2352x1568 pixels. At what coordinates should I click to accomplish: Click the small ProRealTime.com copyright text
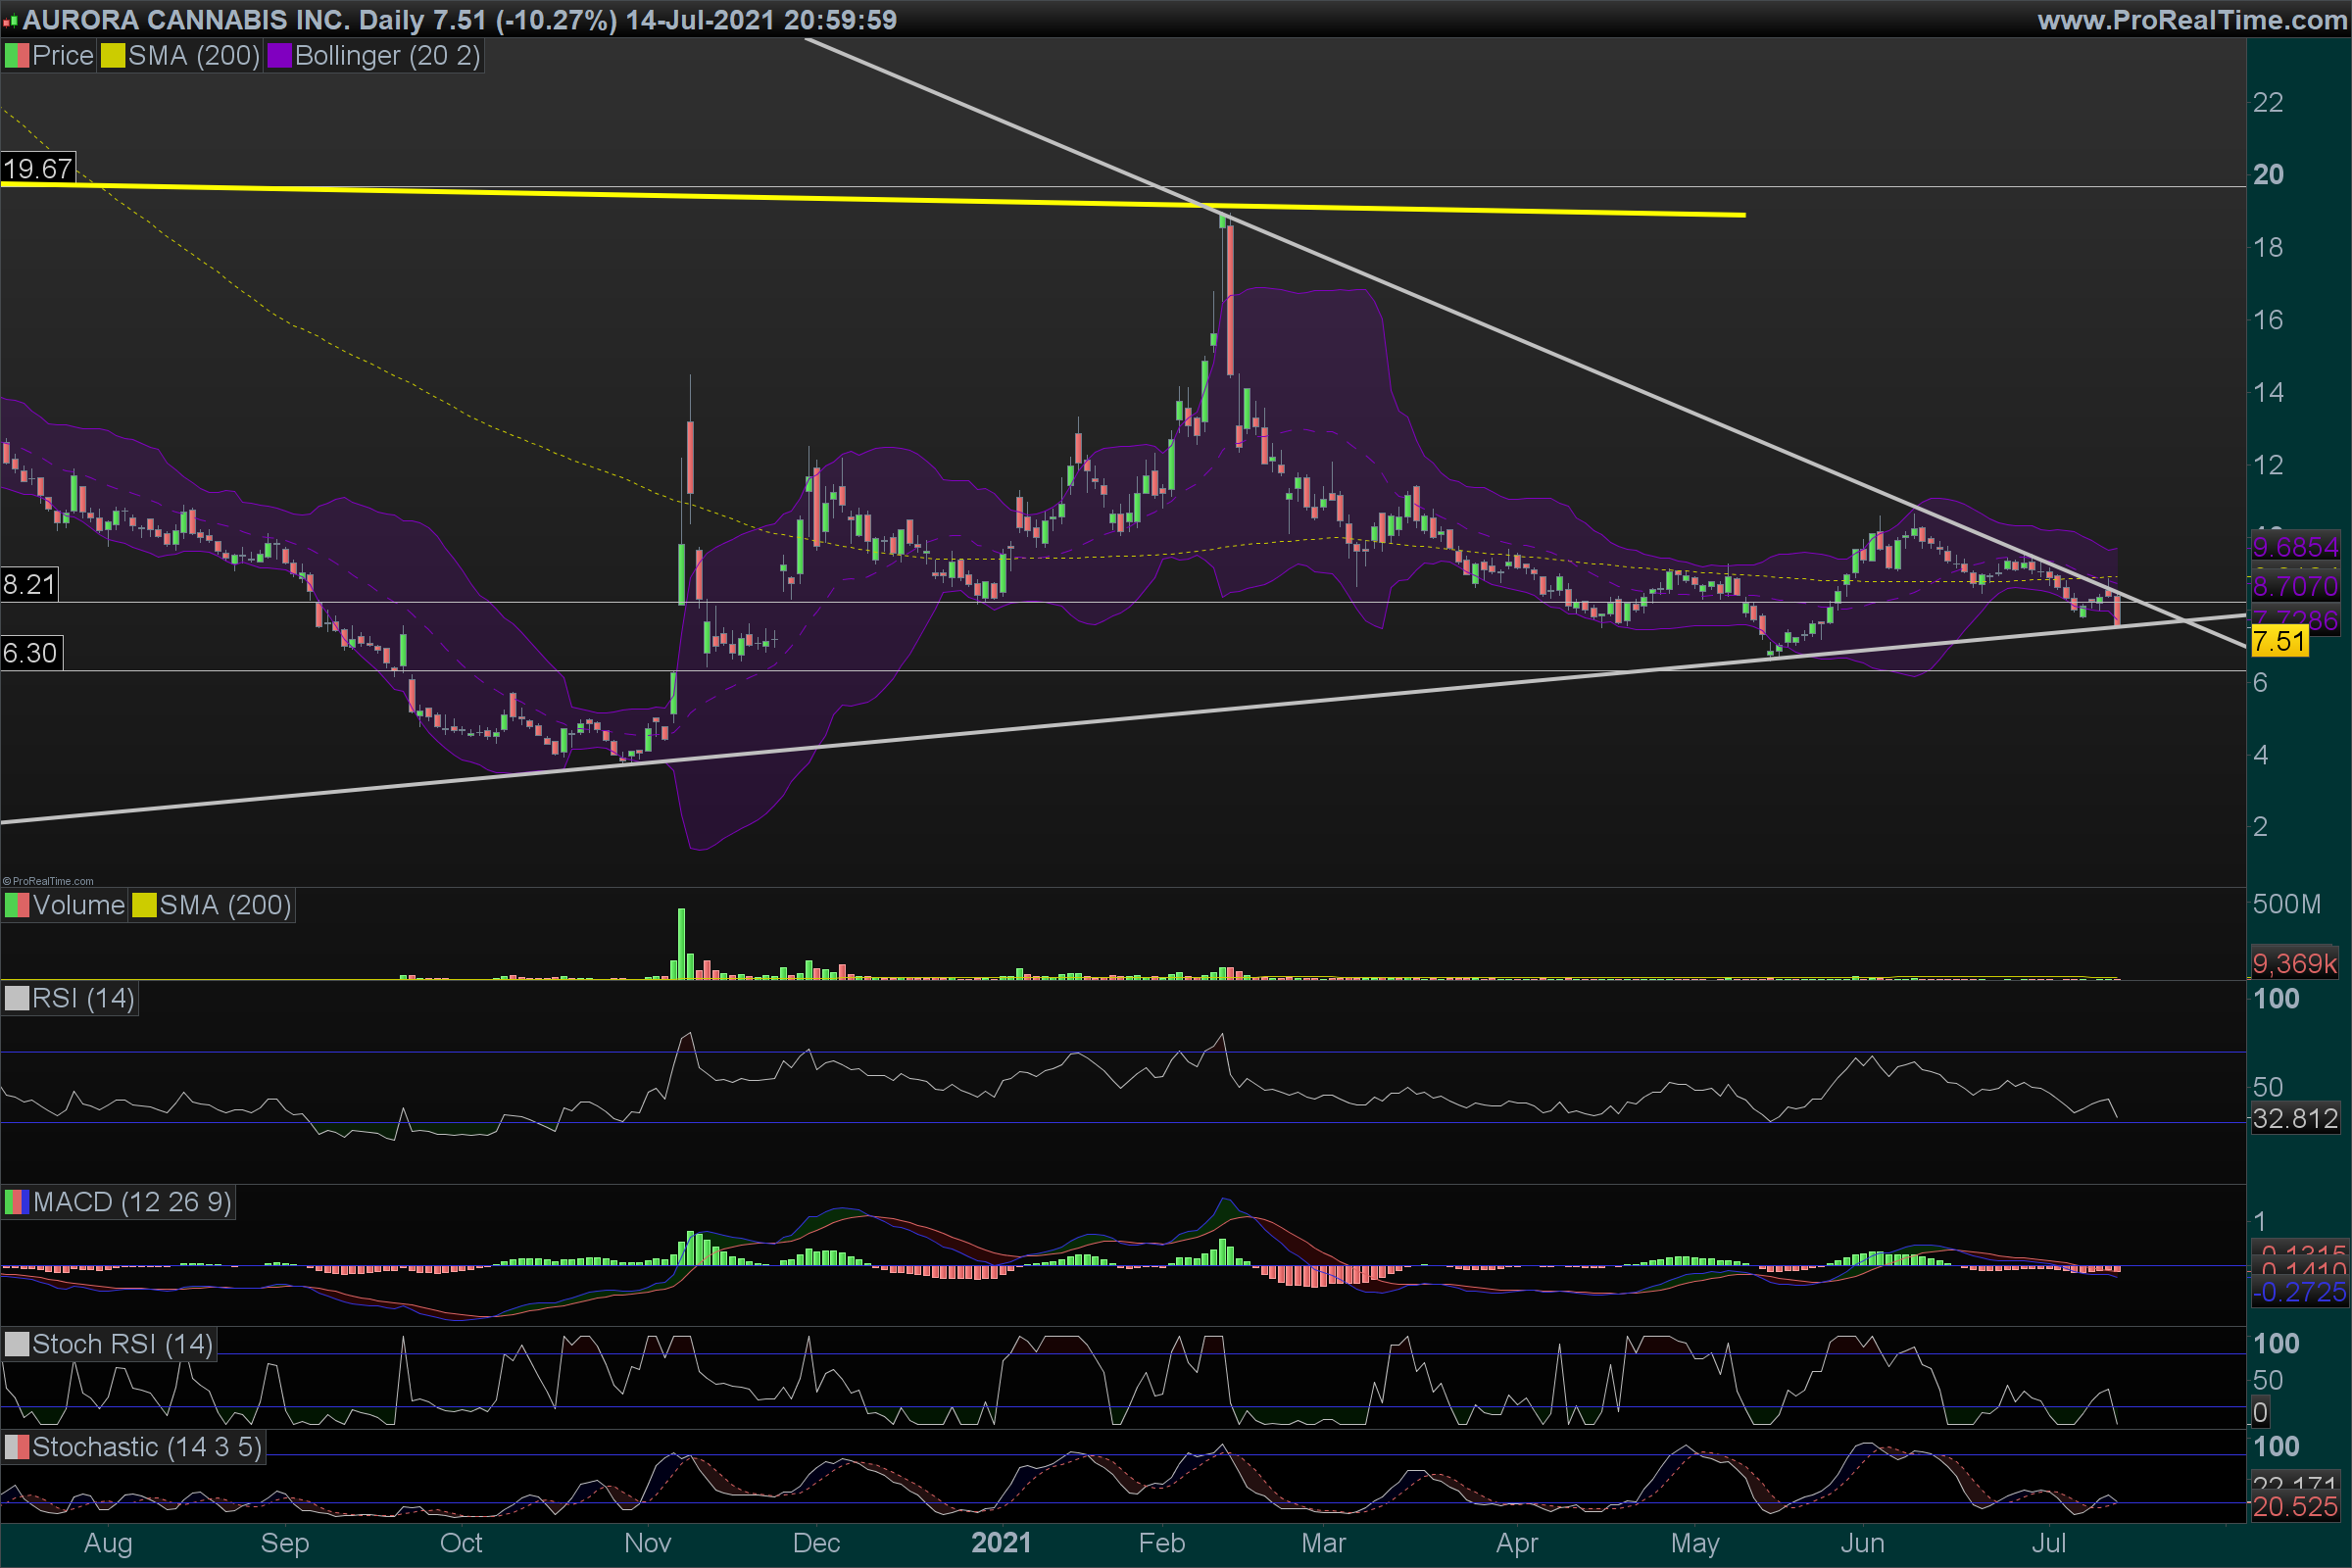[48, 881]
